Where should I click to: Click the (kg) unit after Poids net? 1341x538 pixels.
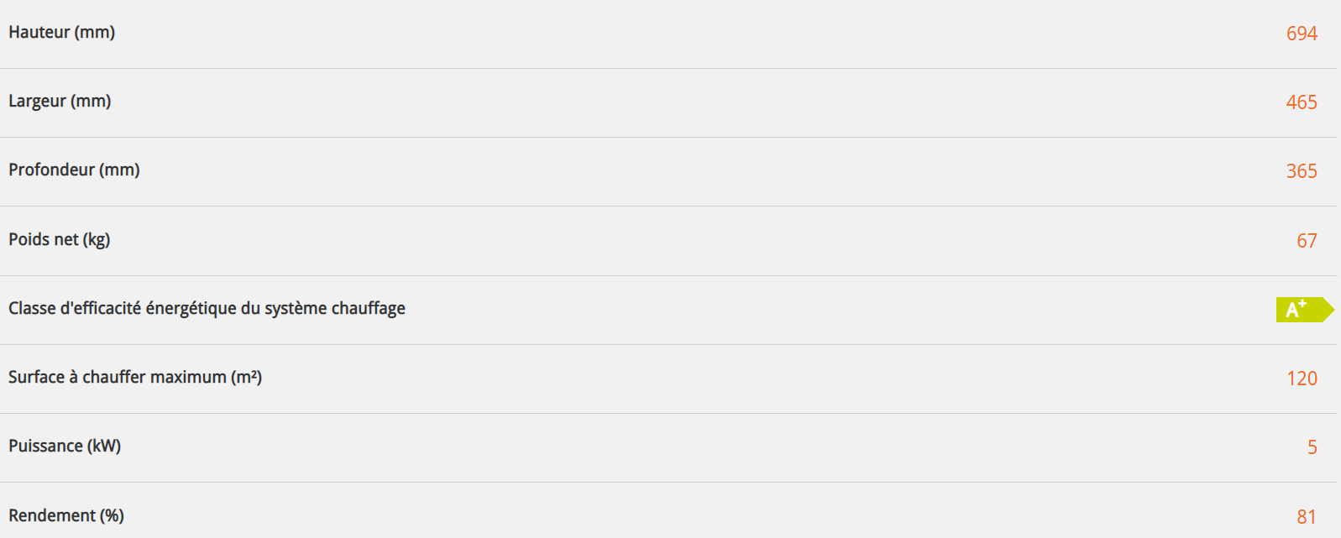97,240
